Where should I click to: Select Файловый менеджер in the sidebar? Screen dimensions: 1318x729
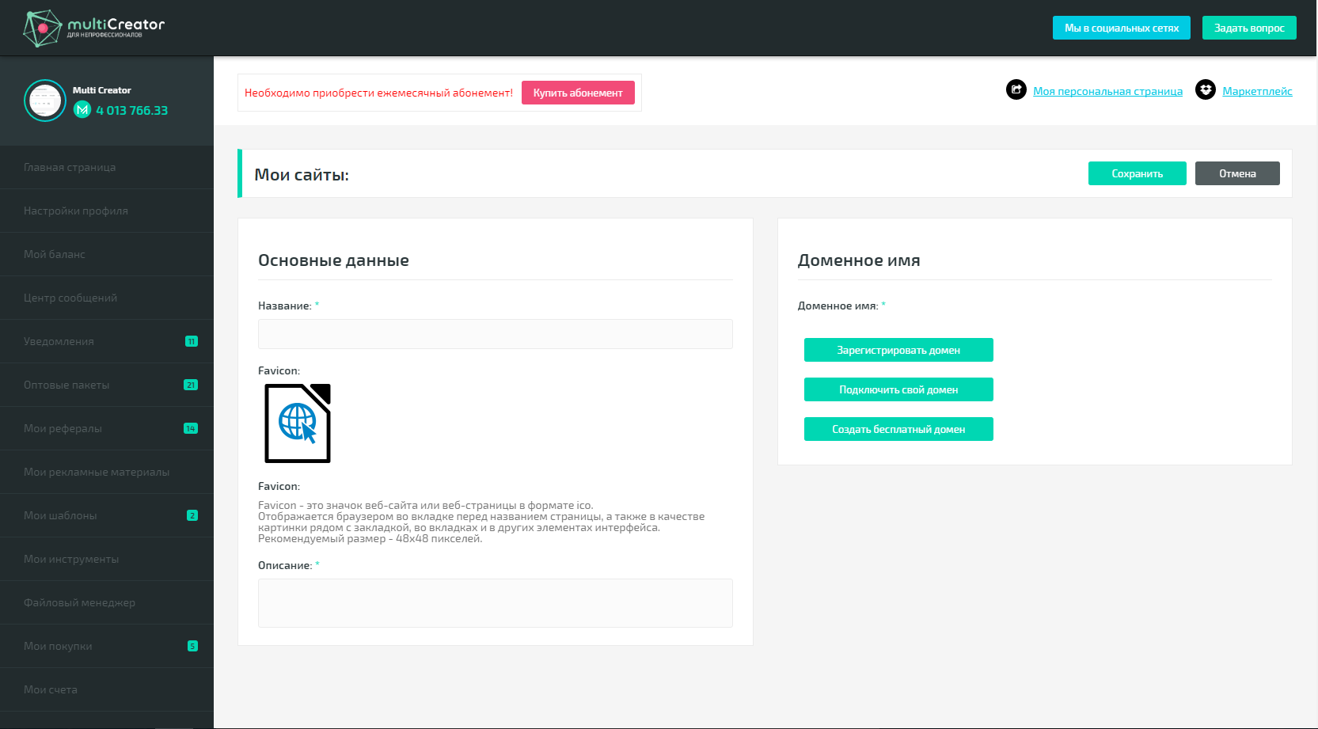(79, 602)
